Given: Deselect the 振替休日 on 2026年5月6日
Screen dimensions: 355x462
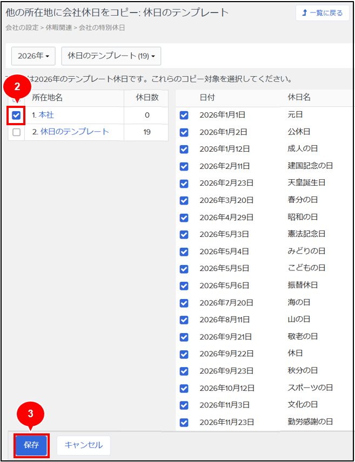Looking at the screenshot, I should (x=184, y=286).
